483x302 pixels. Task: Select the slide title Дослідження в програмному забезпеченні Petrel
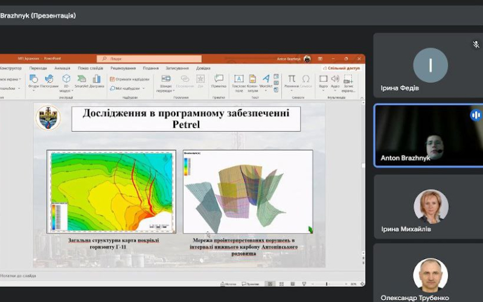click(186, 119)
